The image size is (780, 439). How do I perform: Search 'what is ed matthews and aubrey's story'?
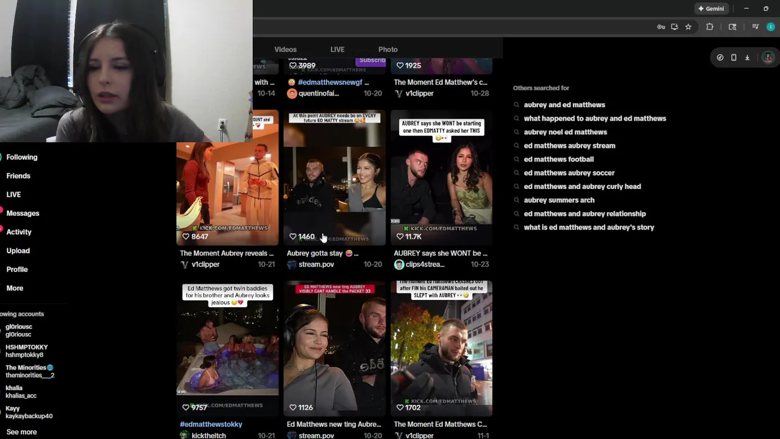(589, 227)
